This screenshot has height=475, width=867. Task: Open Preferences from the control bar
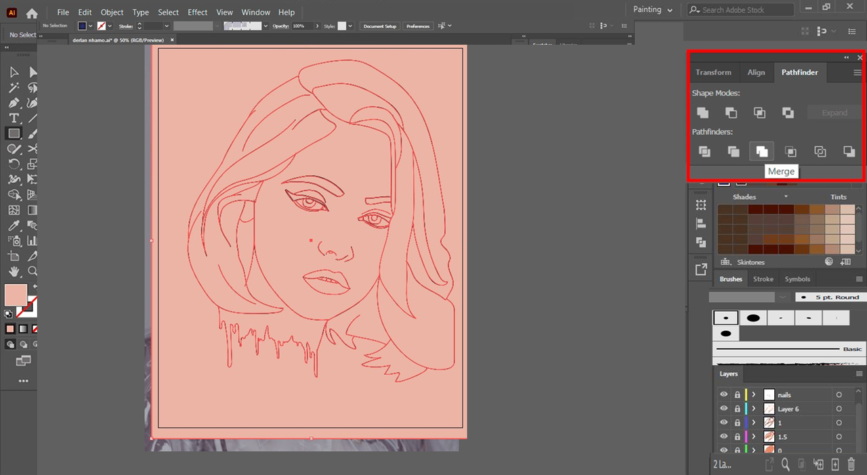pyautogui.click(x=418, y=26)
